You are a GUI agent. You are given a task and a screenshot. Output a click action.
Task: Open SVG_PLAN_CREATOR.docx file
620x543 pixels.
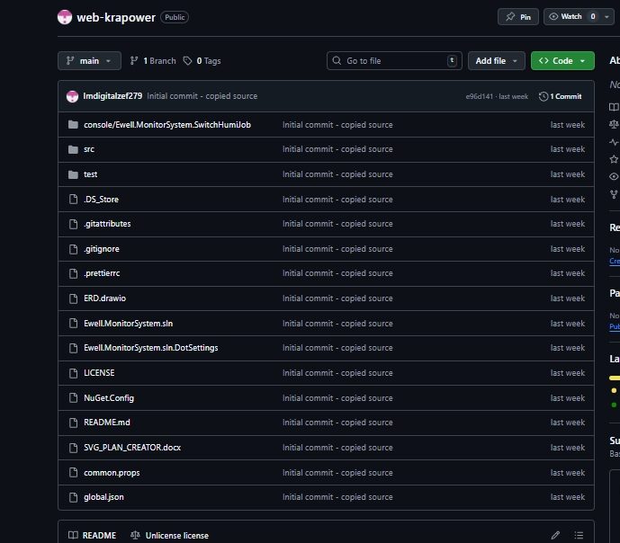click(x=132, y=448)
